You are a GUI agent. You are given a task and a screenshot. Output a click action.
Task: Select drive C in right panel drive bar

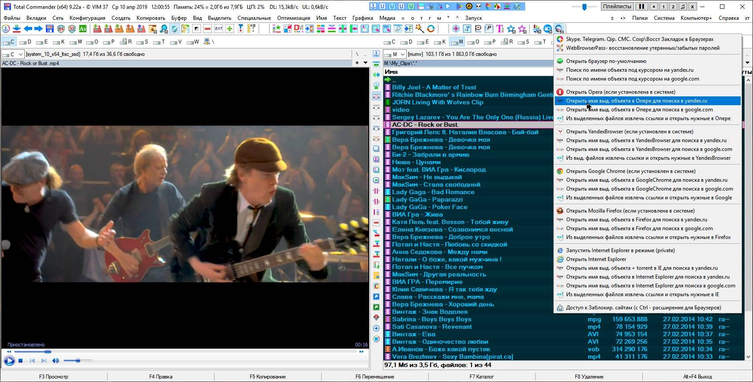pos(390,42)
